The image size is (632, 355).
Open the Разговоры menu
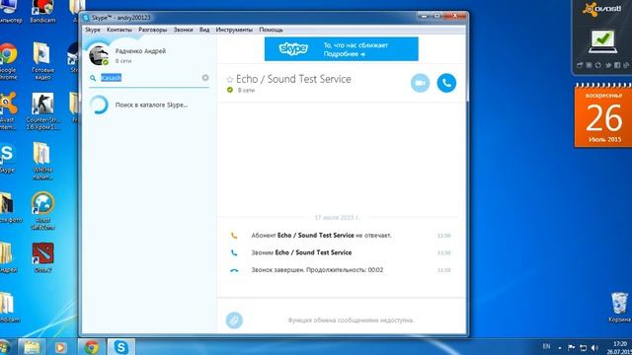click(152, 30)
